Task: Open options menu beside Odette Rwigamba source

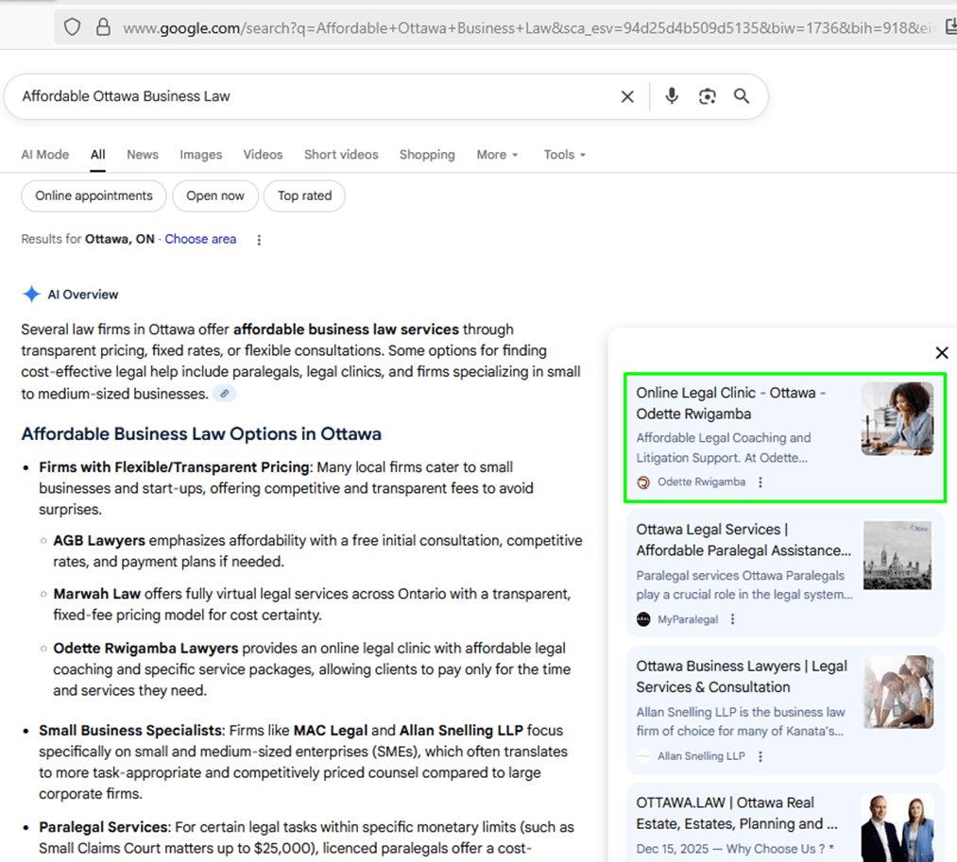Action: pyautogui.click(x=760, y=482)
